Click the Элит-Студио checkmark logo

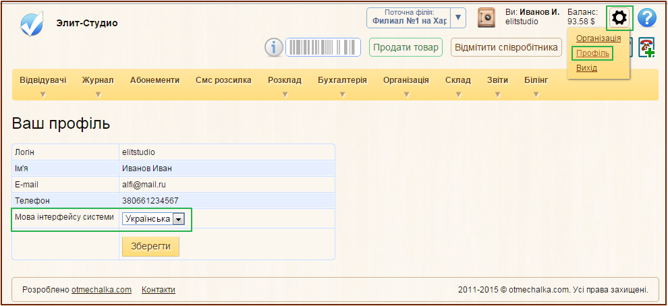(32, 23)
